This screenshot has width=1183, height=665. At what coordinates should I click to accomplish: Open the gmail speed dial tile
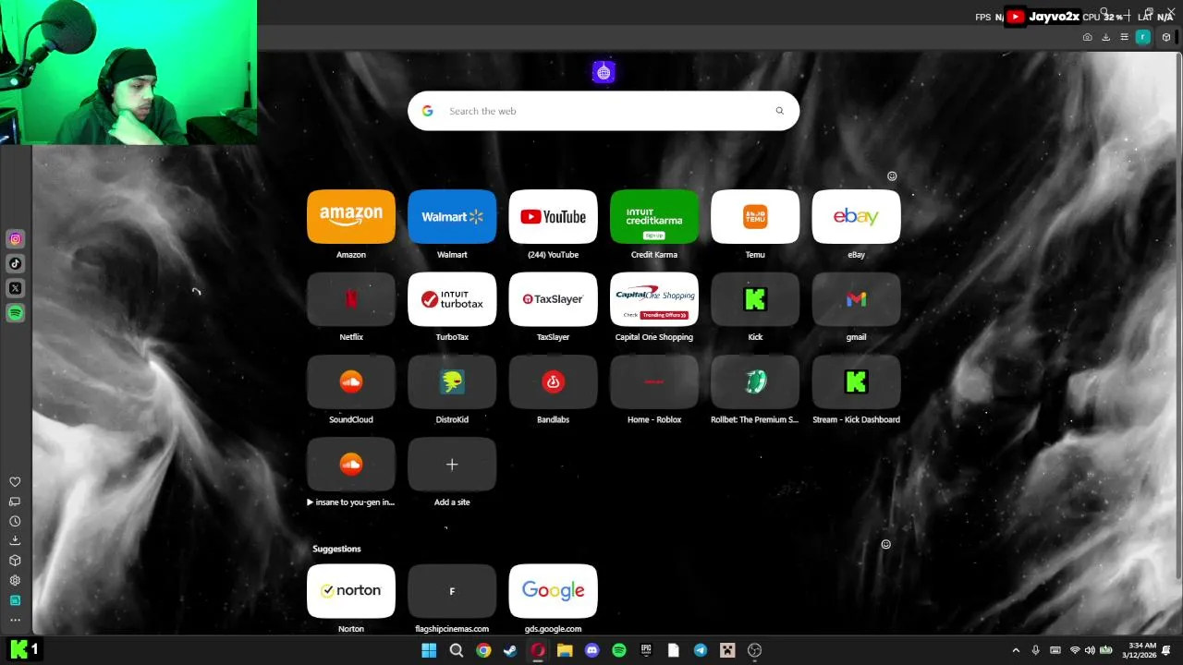tap(856, 299)
